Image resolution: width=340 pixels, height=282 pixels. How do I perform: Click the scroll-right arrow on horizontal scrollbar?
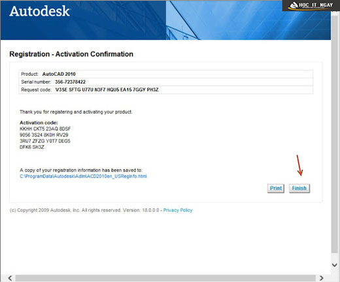tap(321, 278)
